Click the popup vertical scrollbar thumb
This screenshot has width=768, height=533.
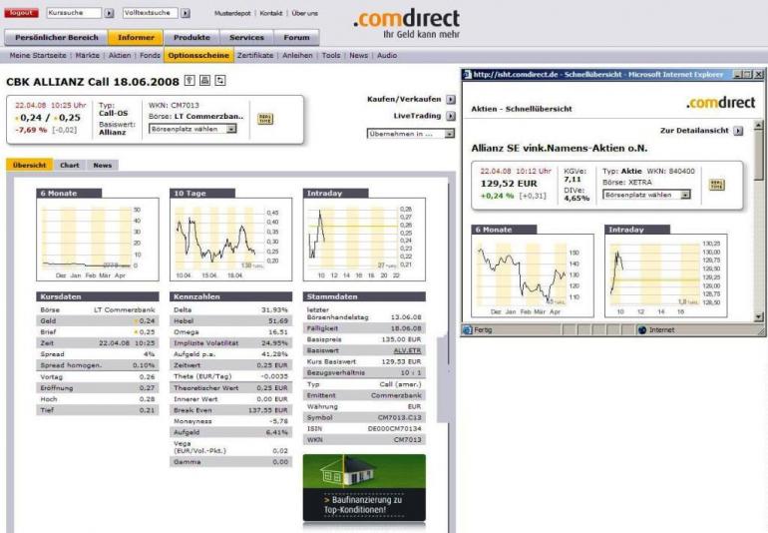[759, 155]
